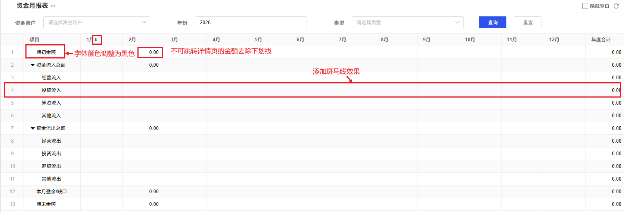Image resolution: width=624 pixels, height=213 pixels.
Task: Select the 期末余额 row label
Action: pos(46,204)
